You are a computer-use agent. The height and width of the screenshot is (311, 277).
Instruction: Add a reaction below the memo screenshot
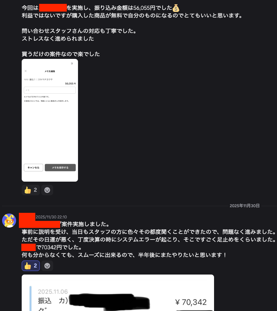tap(47, 190)
